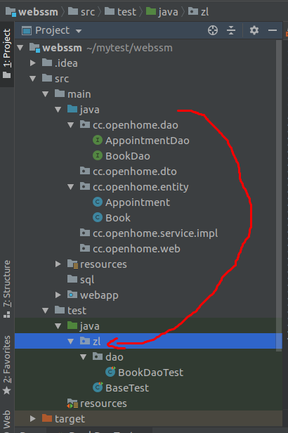Collapse the zl package arrow

point(71,342)
